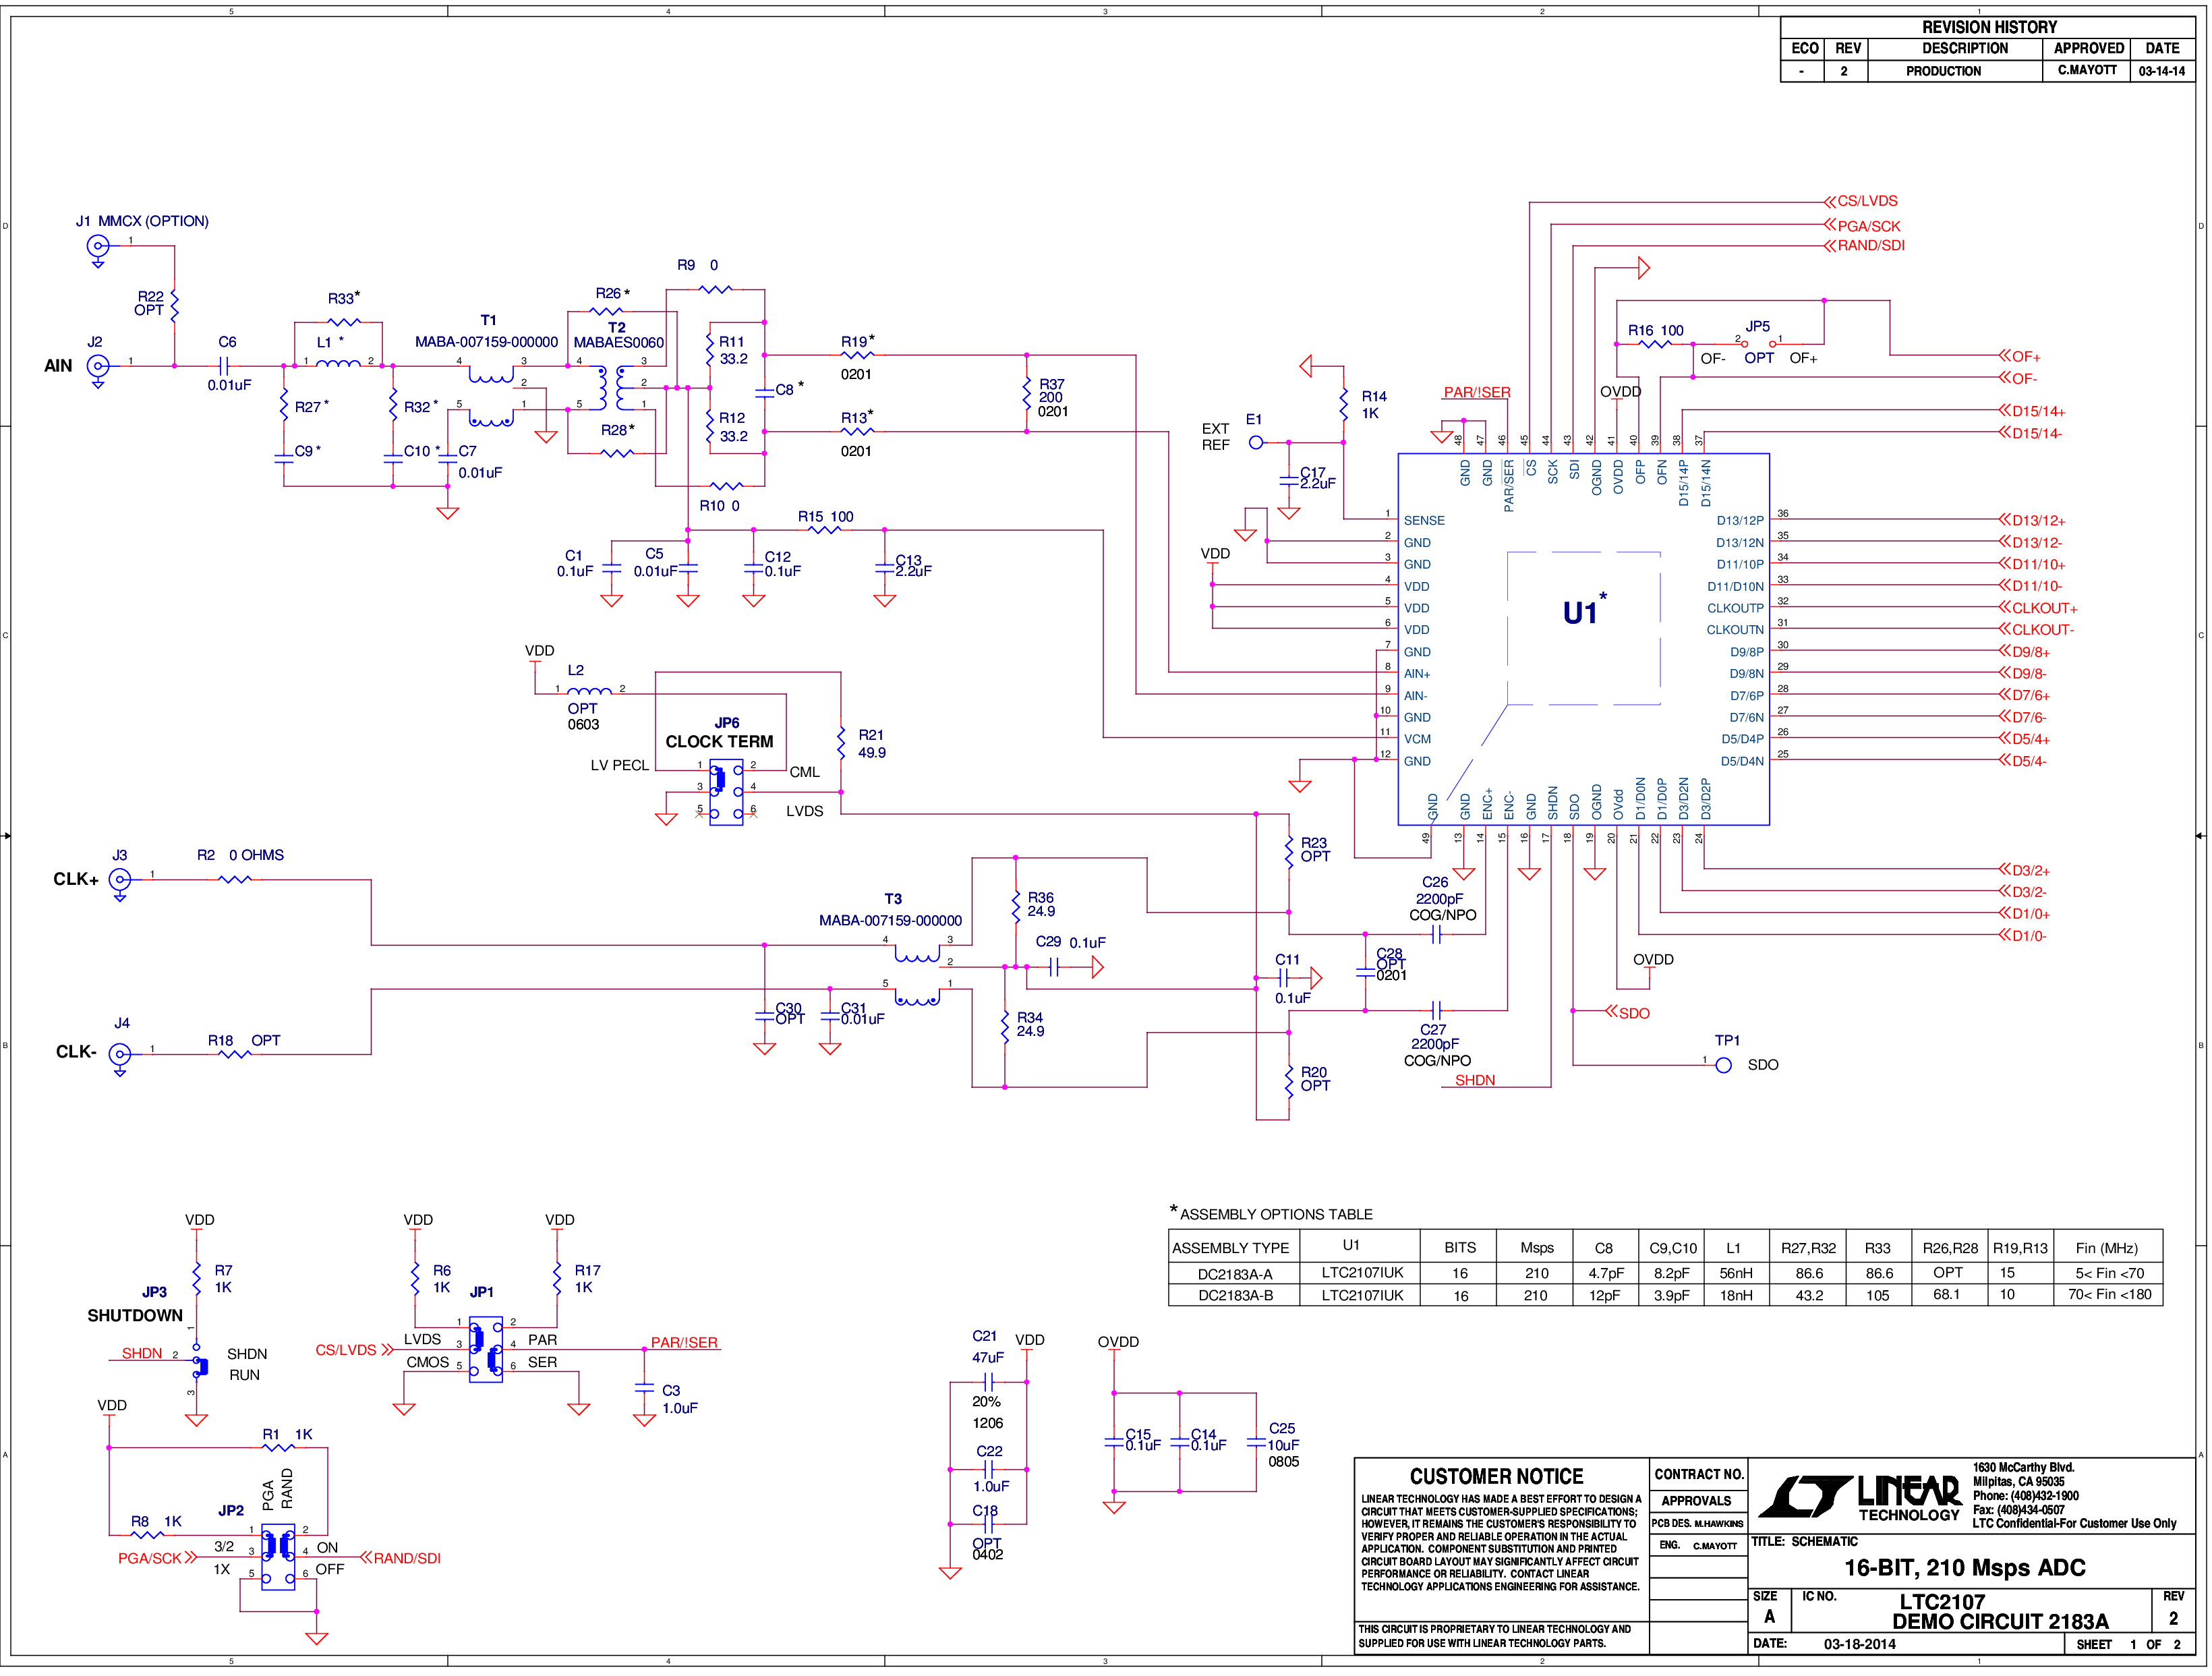This screenshot has height=1676, width=2212.
Task: Click the DC2183A-B assembly type cell
Action: (x=1235, y=1295)
